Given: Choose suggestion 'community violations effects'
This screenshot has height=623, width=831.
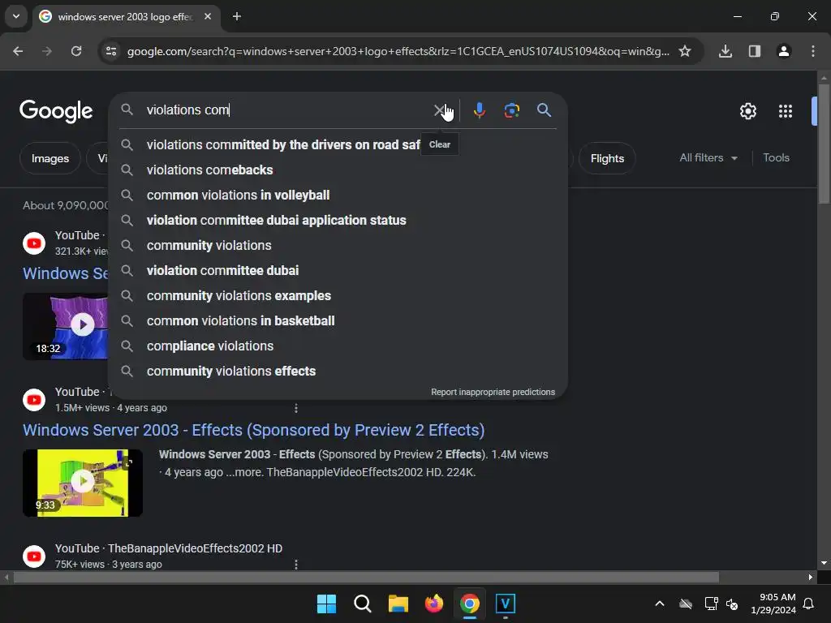Looking at the screenshot, I should 338,372.
